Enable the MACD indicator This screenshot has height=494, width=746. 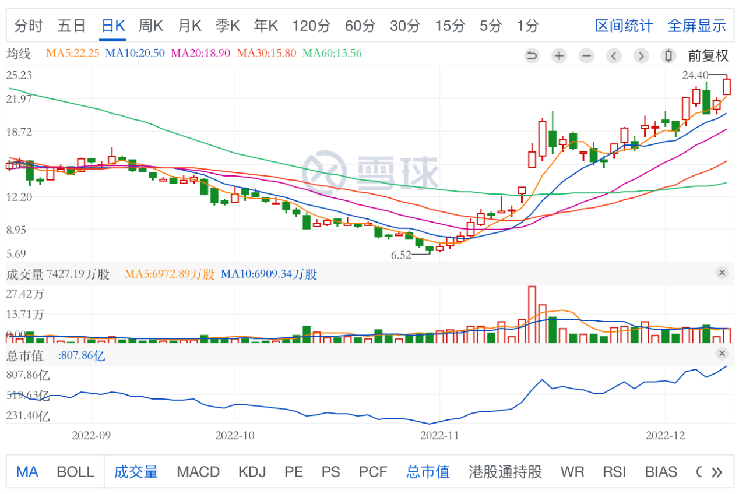(x=198, y=472)
